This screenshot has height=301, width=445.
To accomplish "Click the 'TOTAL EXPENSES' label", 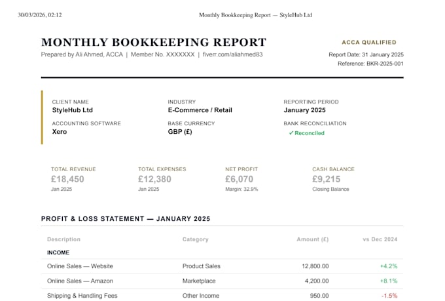I will point(162,169).
